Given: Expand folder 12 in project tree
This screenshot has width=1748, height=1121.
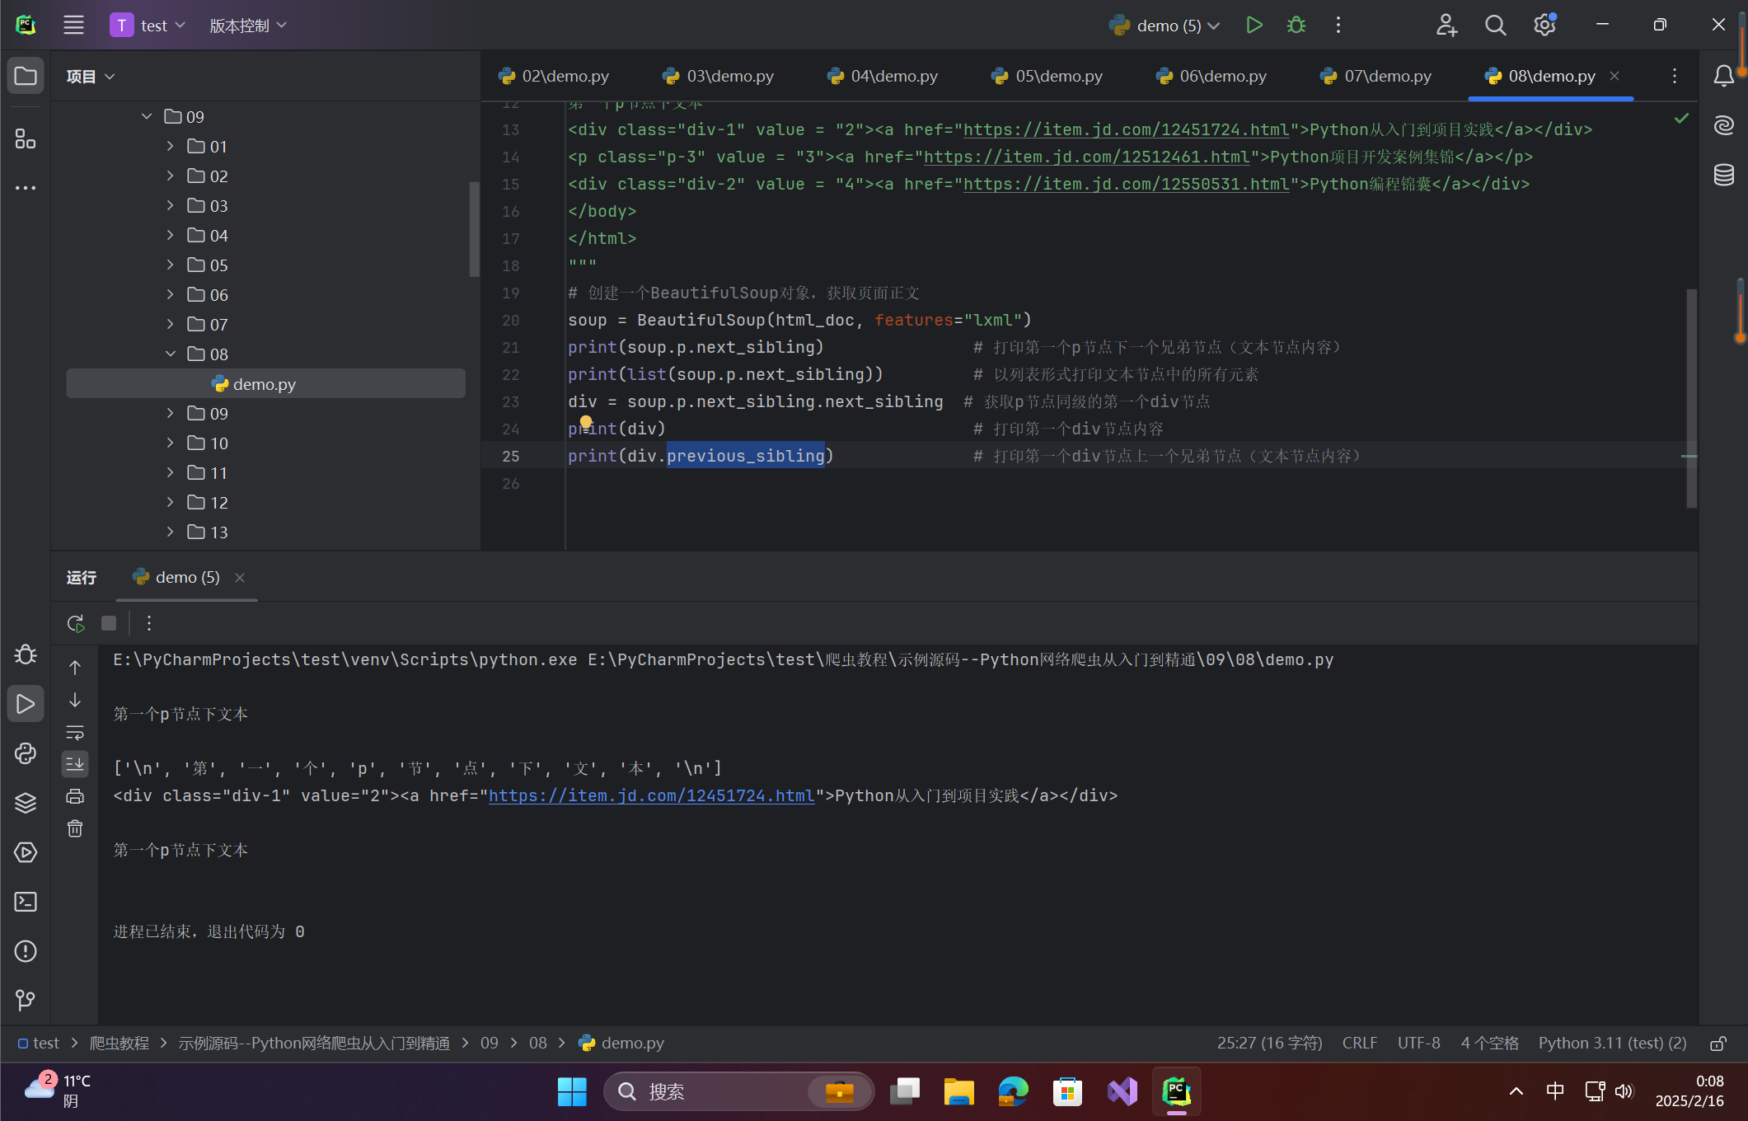Looking at the screenshot, I should [x=170, y=502].
